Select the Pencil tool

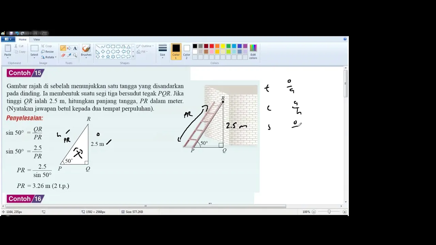(x=63, y=48)
